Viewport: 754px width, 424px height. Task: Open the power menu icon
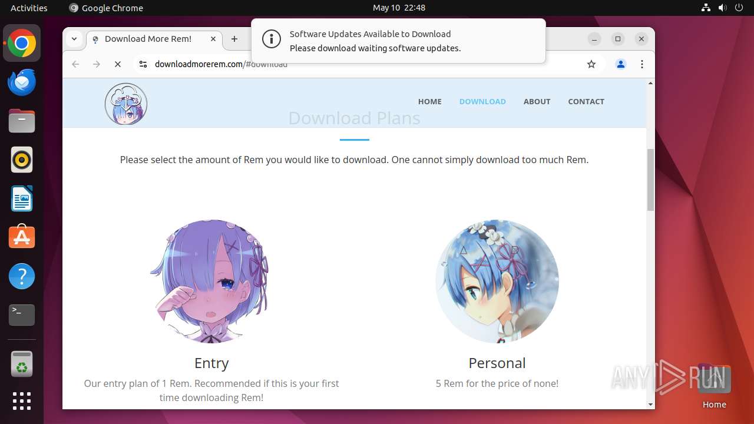coord(740,8)
